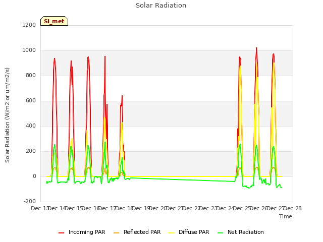Click the Dec 28 x-axis tick label
The image size is (323, 242).
coord(293,208)
